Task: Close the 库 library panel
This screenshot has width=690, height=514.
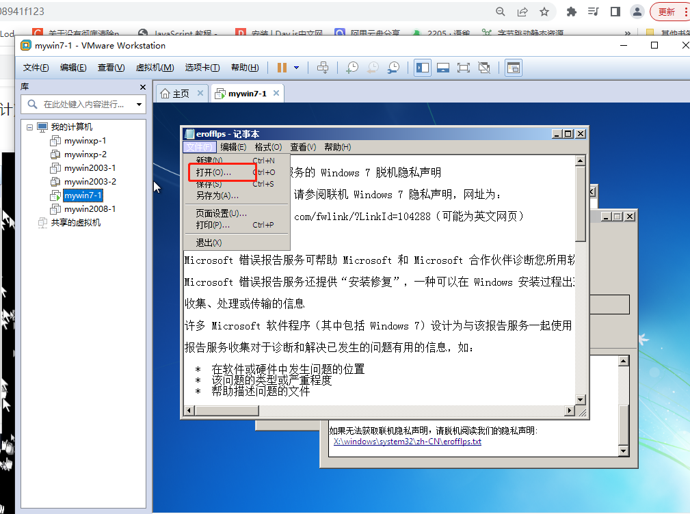Action: [142, 87]
